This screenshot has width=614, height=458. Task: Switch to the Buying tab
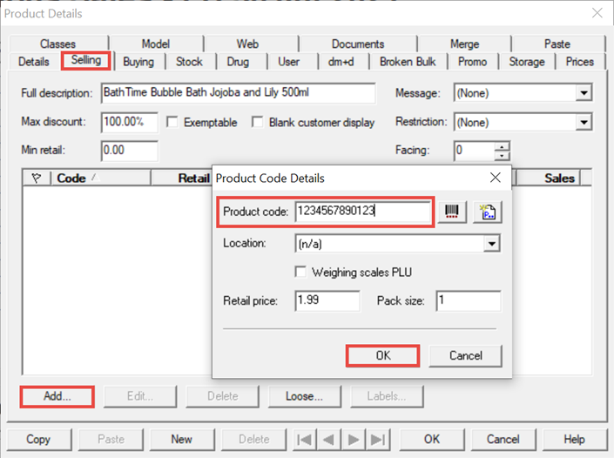[x=138, y=62]
